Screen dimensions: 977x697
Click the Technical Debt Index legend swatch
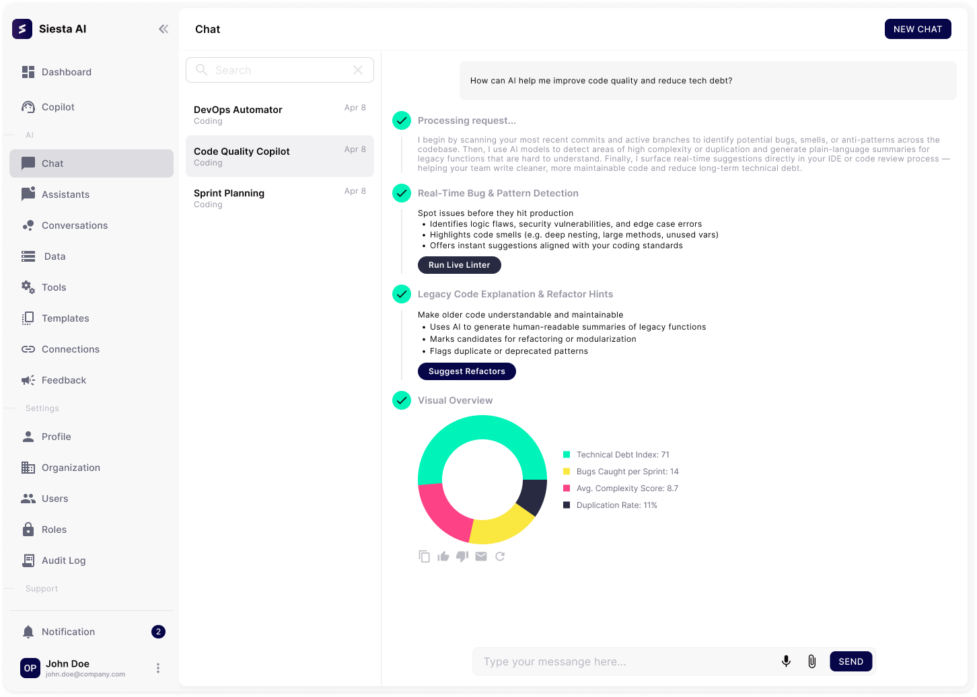tap(567, 455)
